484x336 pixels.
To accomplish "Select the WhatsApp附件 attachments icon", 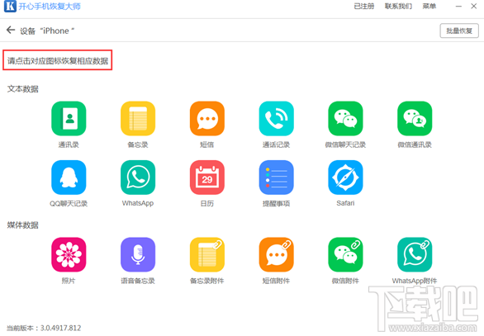I will coord(415,254).
